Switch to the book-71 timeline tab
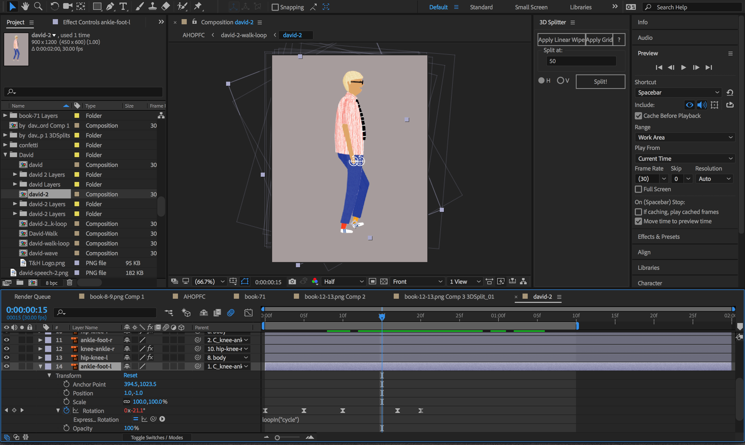The height and width of the screenshot is (445, 745). [255, 297]
